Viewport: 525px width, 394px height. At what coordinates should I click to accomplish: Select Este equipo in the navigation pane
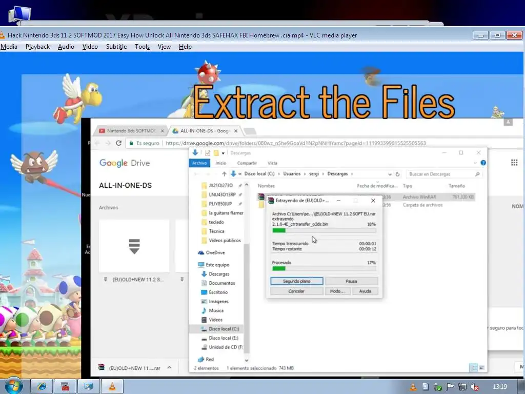(x=217, y=265)
